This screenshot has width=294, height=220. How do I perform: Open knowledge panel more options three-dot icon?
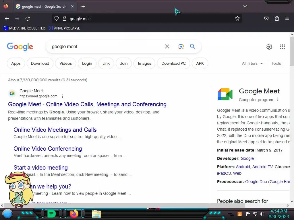(278, 99)
